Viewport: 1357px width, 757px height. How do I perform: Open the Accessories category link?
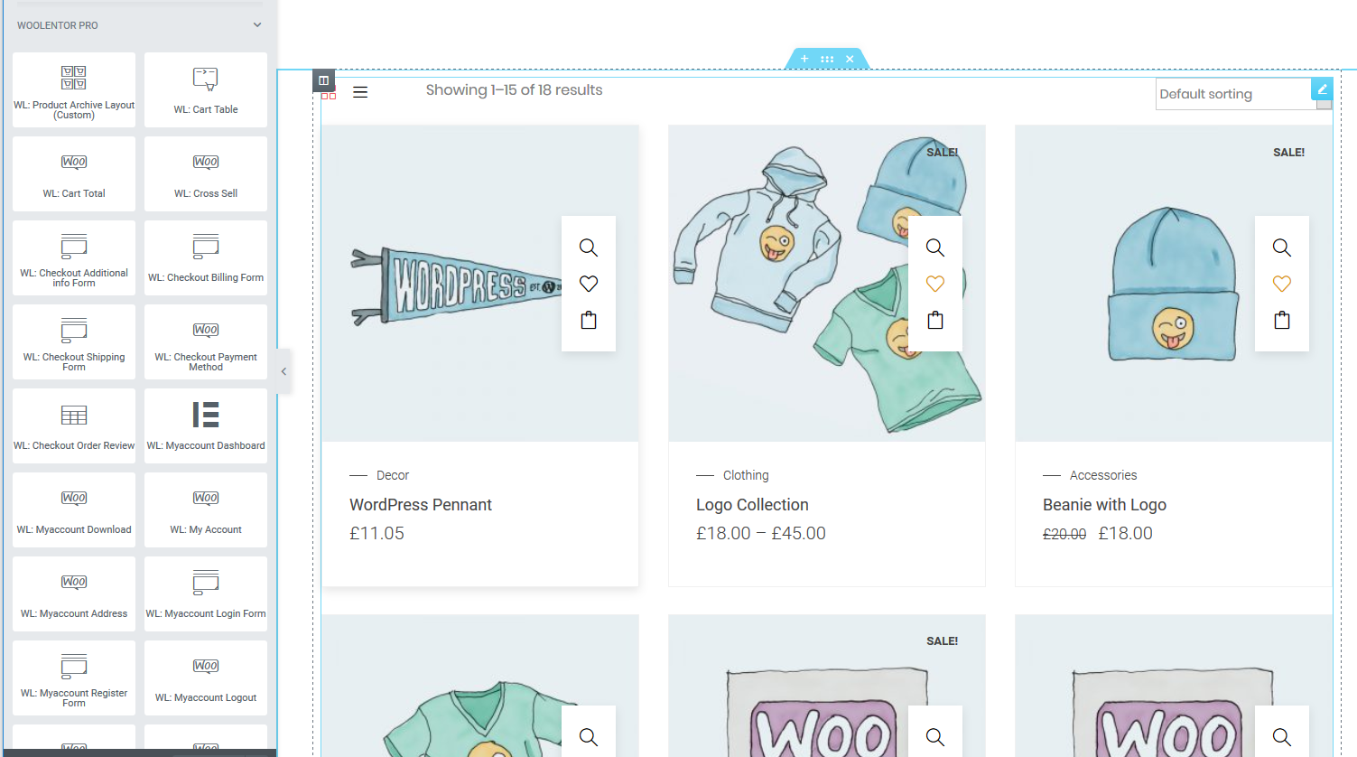1103,475
